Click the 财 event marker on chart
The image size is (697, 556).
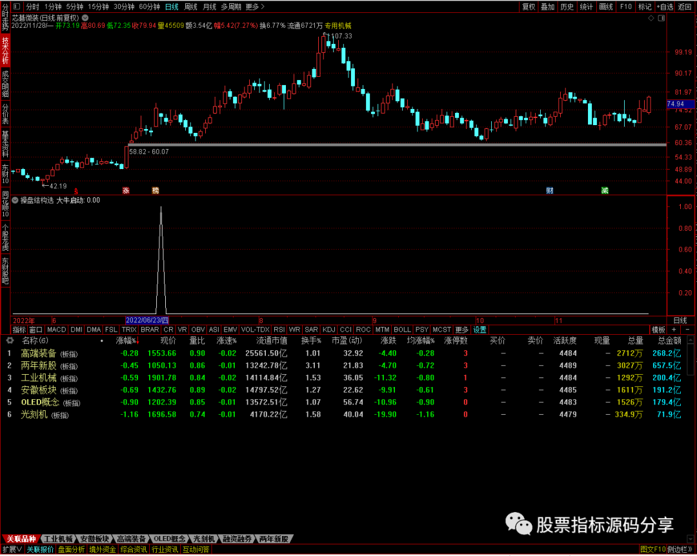point(550,191)
